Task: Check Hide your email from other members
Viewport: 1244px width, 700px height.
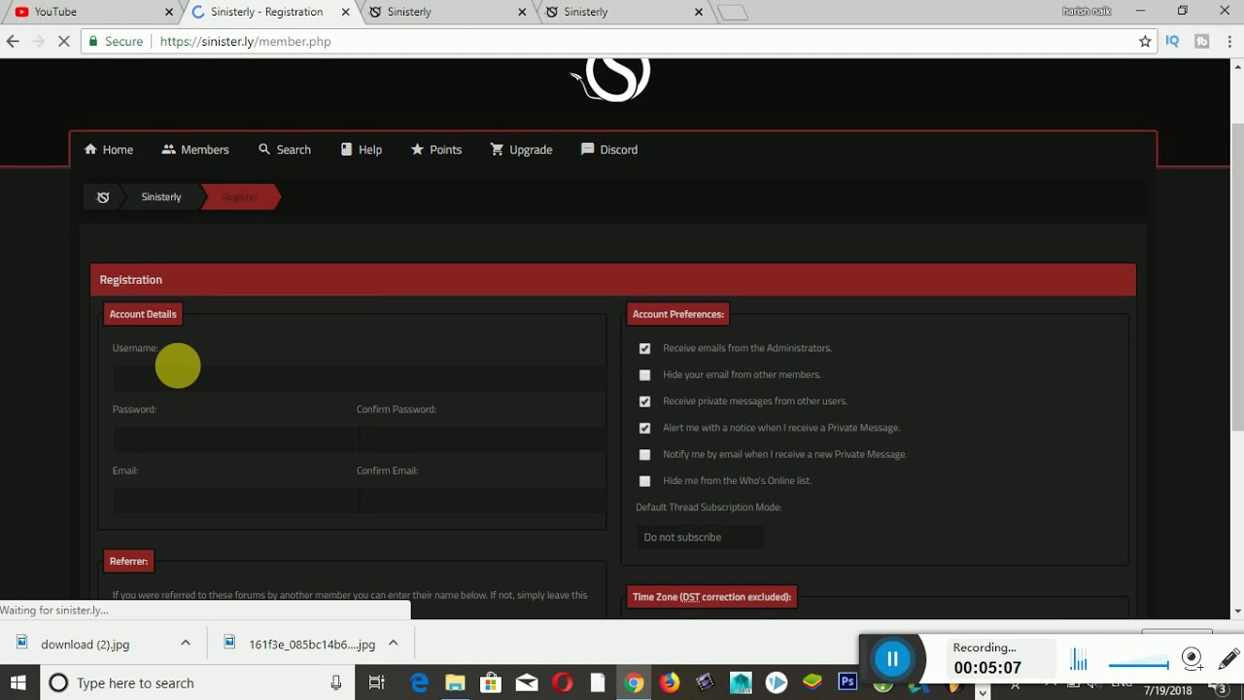Action: [644, 374]
